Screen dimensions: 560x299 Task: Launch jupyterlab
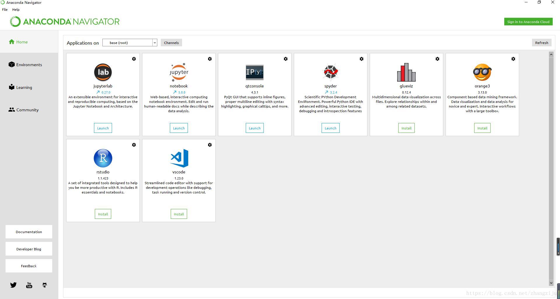point(103,128)
